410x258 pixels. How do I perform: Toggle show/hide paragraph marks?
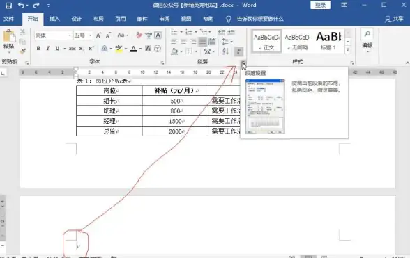tap(238, 51)
